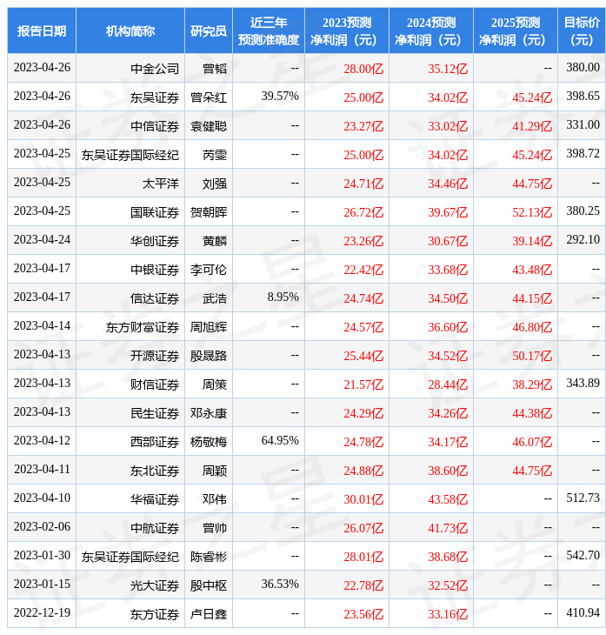Click target price 542.70
Viewport: 606px width, 635px height.
coord(583,556)
